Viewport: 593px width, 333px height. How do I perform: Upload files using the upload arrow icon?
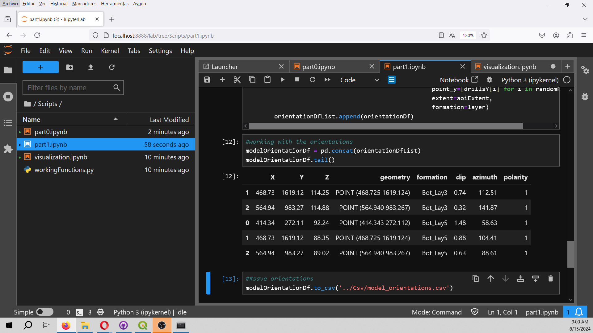90,67
